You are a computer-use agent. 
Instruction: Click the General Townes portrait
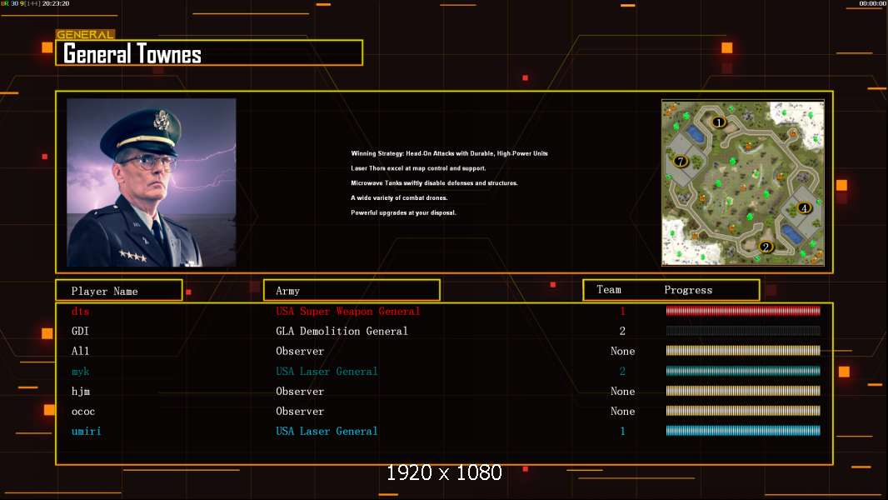coord(152,182)
